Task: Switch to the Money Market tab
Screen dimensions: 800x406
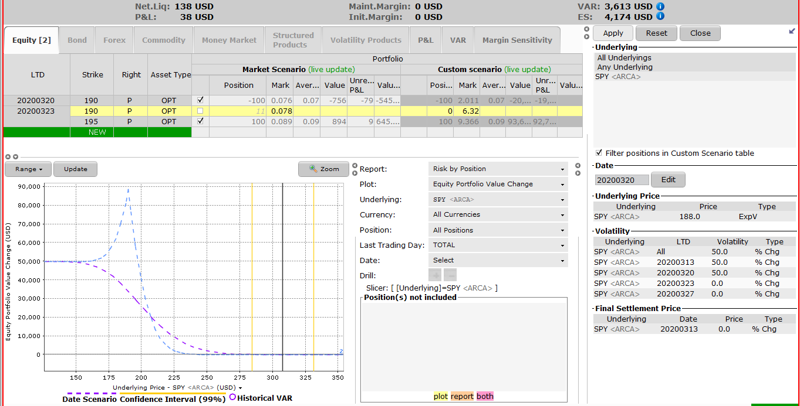Action: (229, 40)
